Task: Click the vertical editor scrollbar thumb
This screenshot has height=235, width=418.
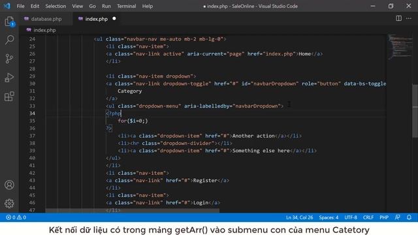Action: [x=415, y=111]
